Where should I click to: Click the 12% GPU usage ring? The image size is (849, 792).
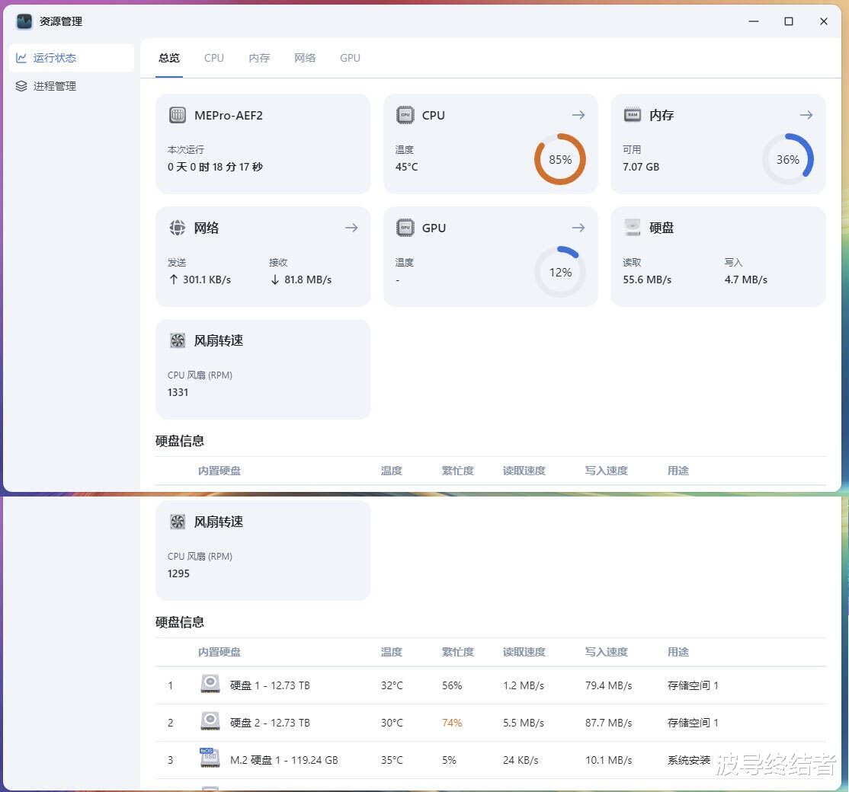[560, 272]
